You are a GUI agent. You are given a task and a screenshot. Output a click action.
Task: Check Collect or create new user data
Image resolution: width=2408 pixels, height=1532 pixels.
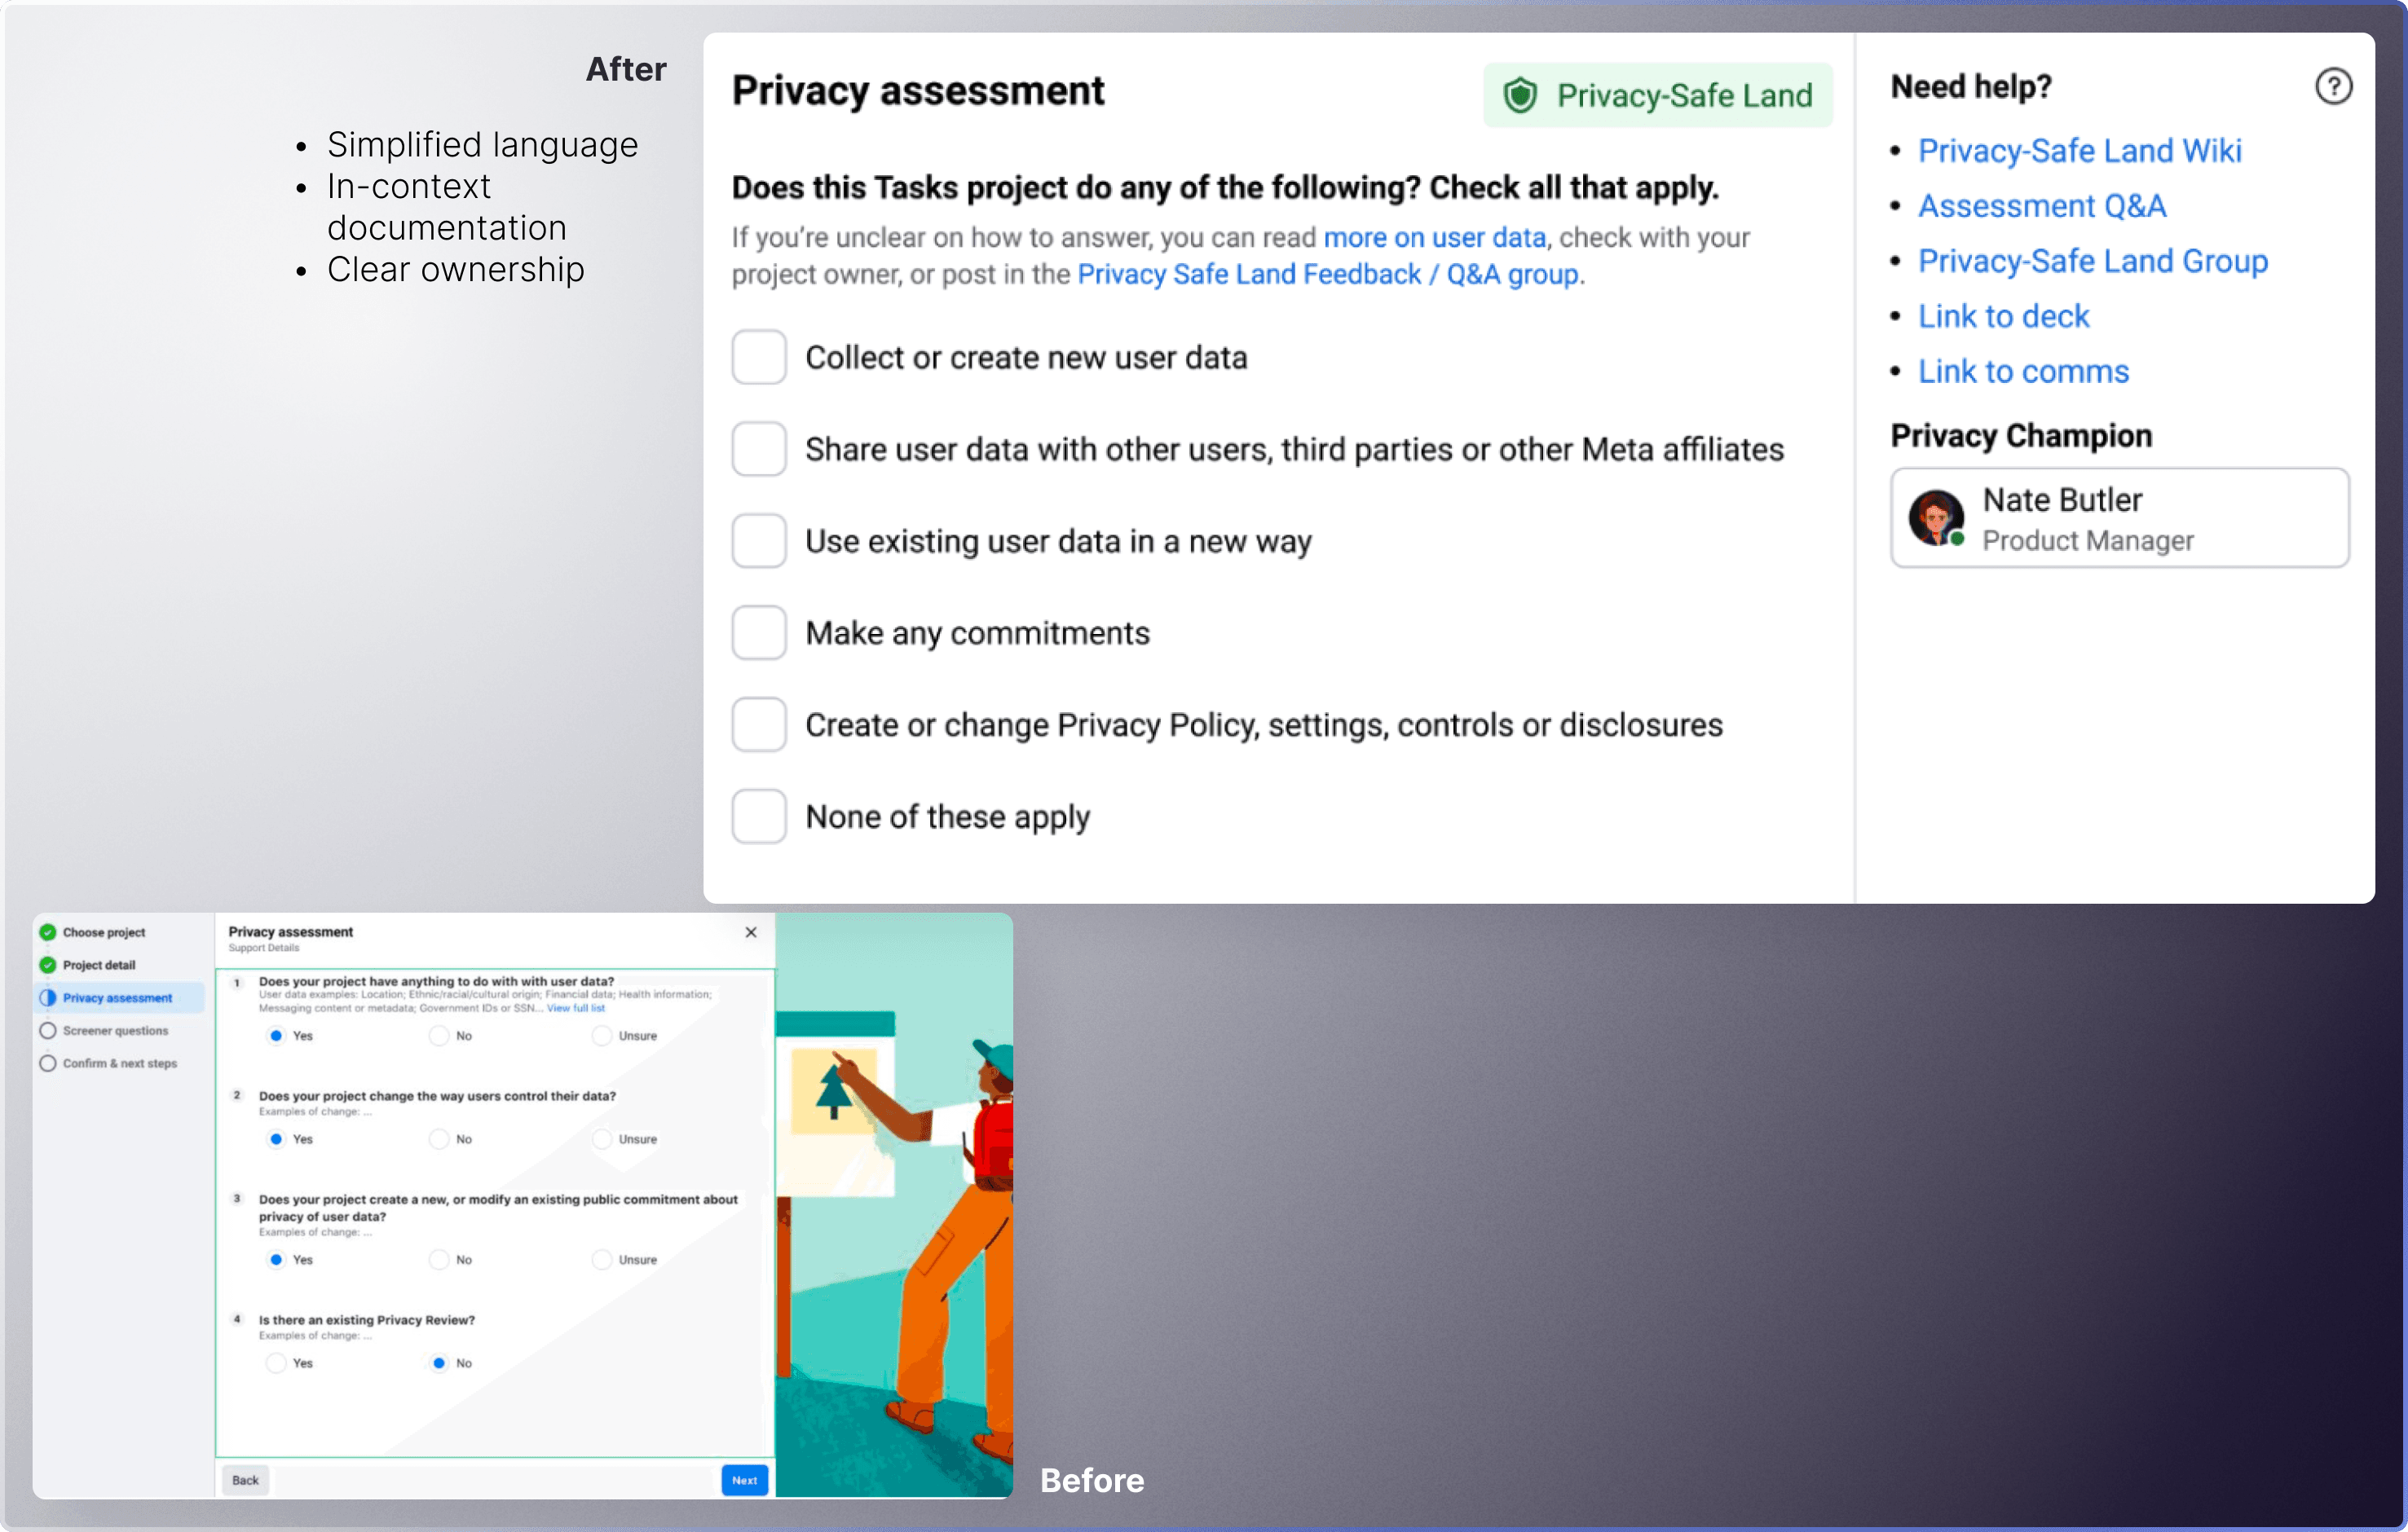[759, 358]
